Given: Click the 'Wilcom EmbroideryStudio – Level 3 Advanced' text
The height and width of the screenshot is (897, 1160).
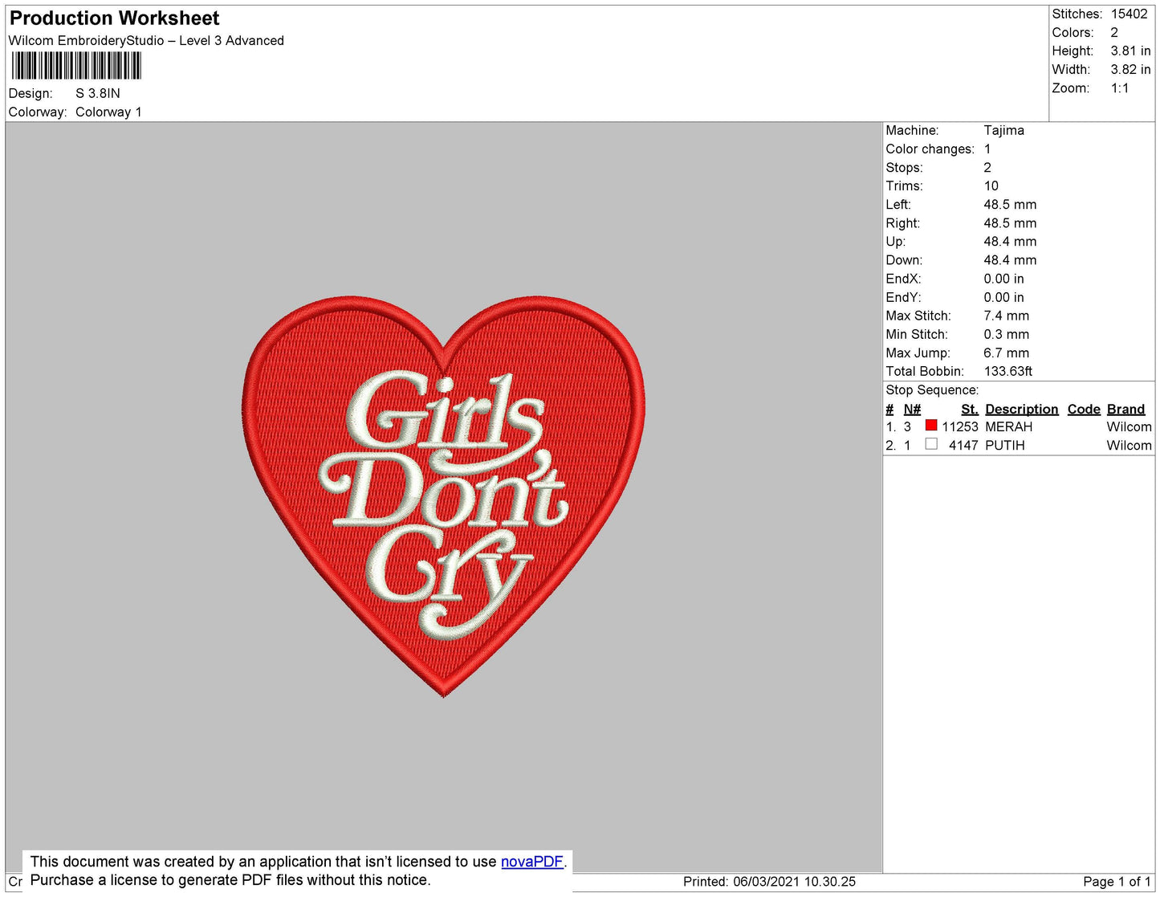Looking at the screenshot, I should point(146,41).
